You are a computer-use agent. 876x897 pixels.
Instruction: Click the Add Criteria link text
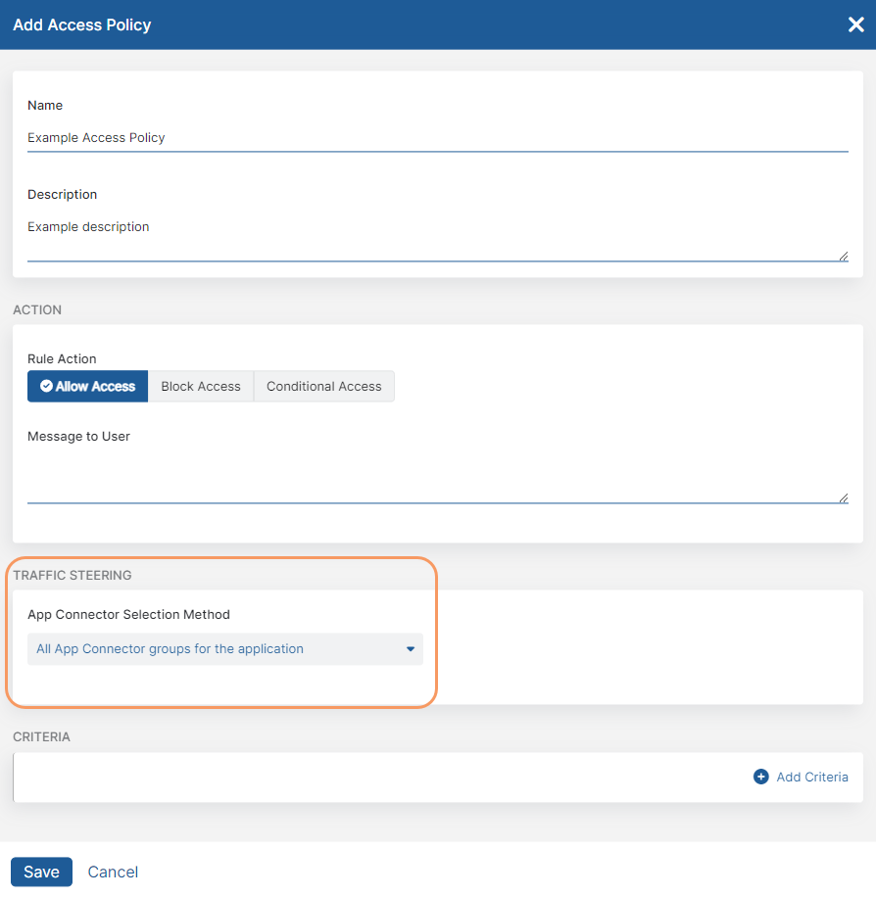(x=812, y=777)
